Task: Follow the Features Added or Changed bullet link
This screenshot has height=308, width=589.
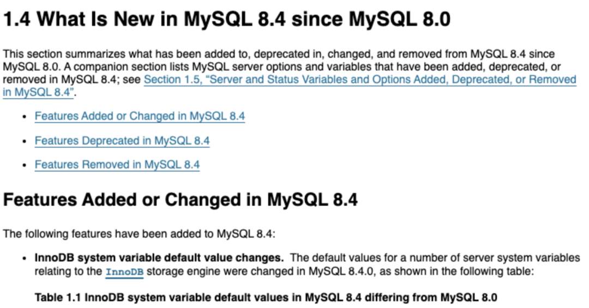Action: 140,116
